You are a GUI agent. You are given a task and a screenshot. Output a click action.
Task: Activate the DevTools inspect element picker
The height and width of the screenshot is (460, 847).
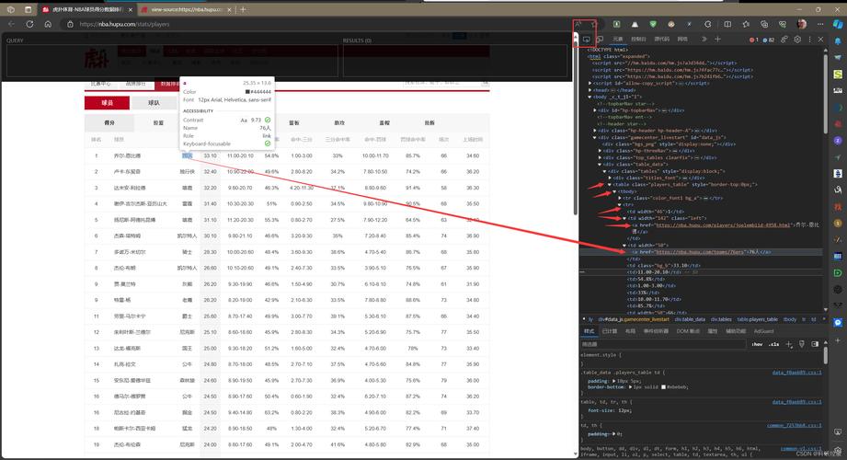click(586, 40)
